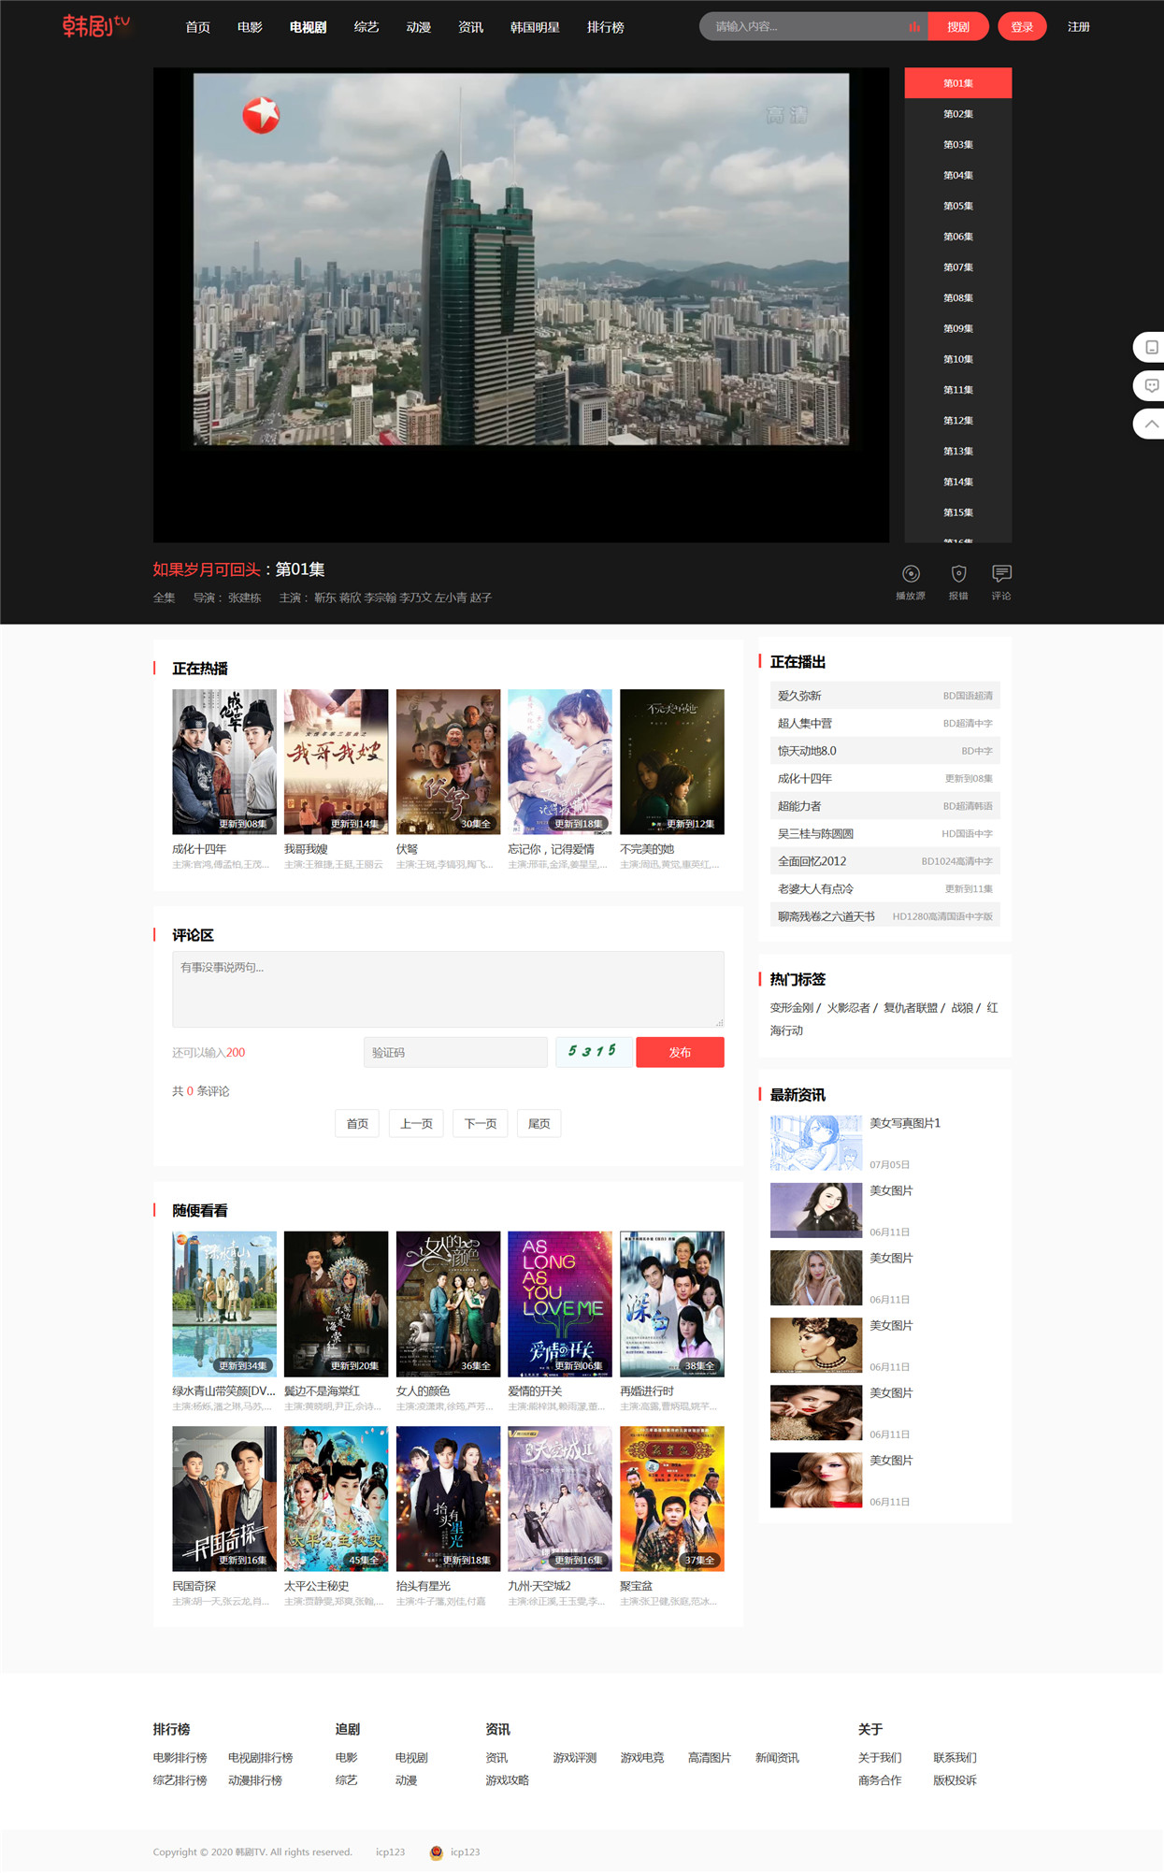This screenshot has height=1873, width=1164.
Task: Click the floating feedback chat side icon
Action: (1152, 385)
